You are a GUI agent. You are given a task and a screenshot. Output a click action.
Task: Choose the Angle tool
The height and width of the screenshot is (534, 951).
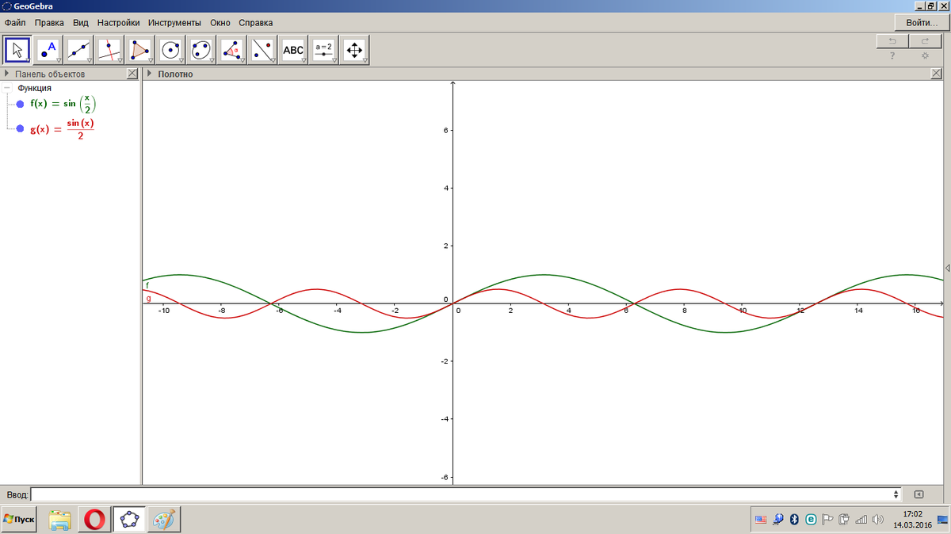tap(232, 50)
